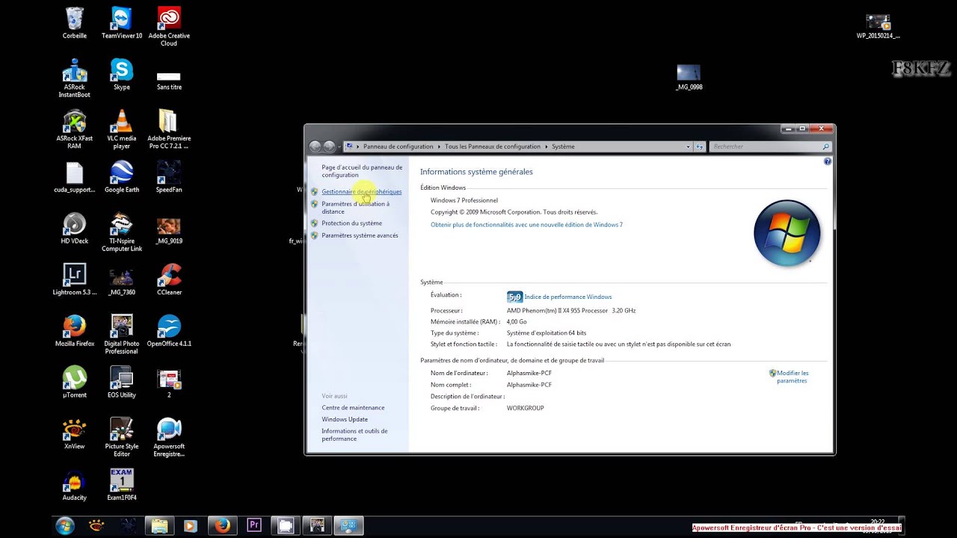Click Obtenir plus de fonctionnalités link
The width and height of the screenshot is (957, 538).
pyautogui.click(x=526, y=225)
